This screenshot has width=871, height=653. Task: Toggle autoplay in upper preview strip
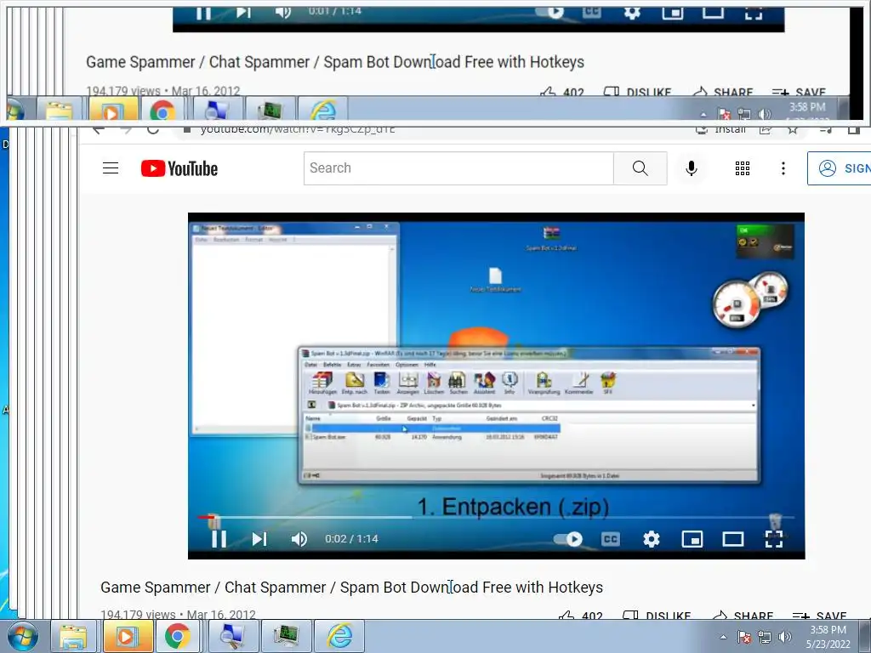[x=550, y=12]
